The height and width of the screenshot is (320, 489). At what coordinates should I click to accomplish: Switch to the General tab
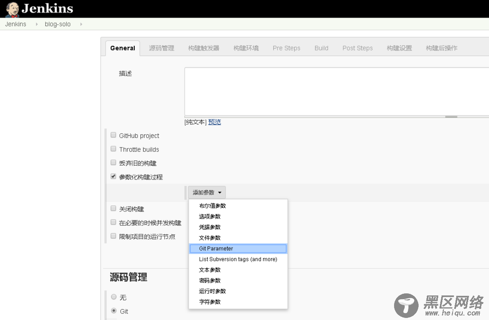click(x=123, y=48)
